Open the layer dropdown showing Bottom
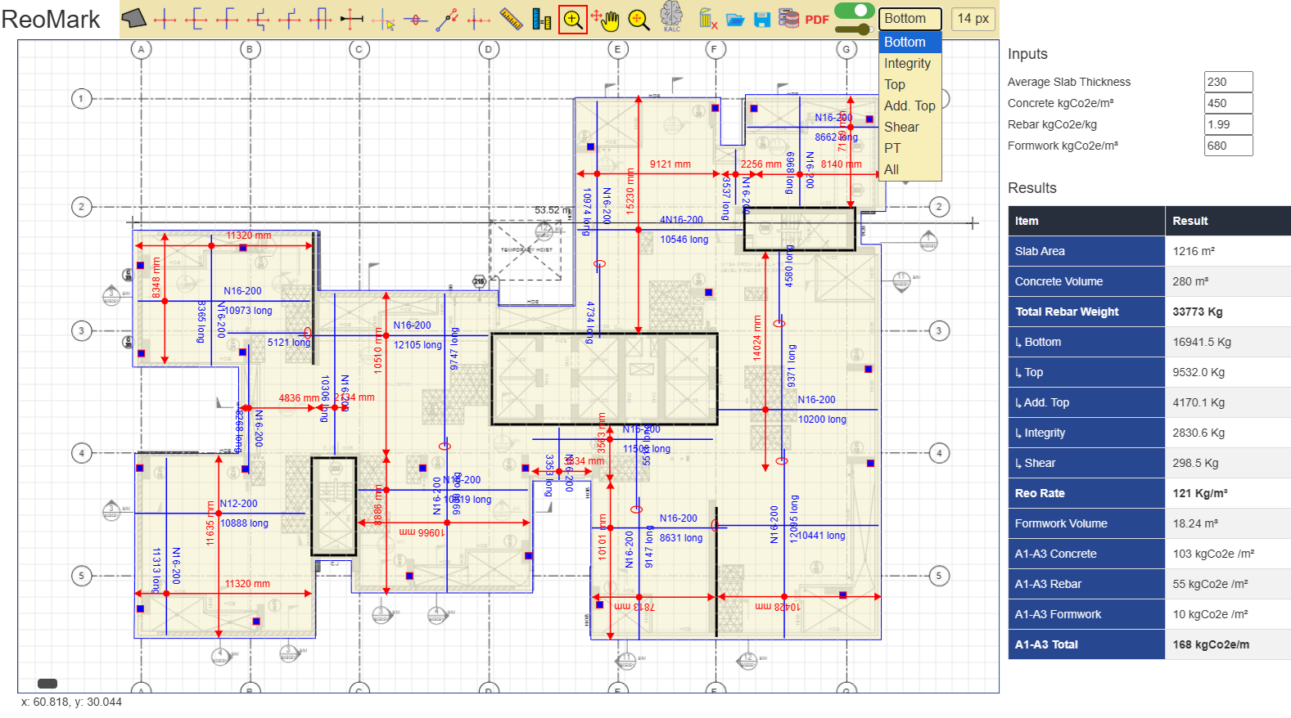 tap(910, 18)
